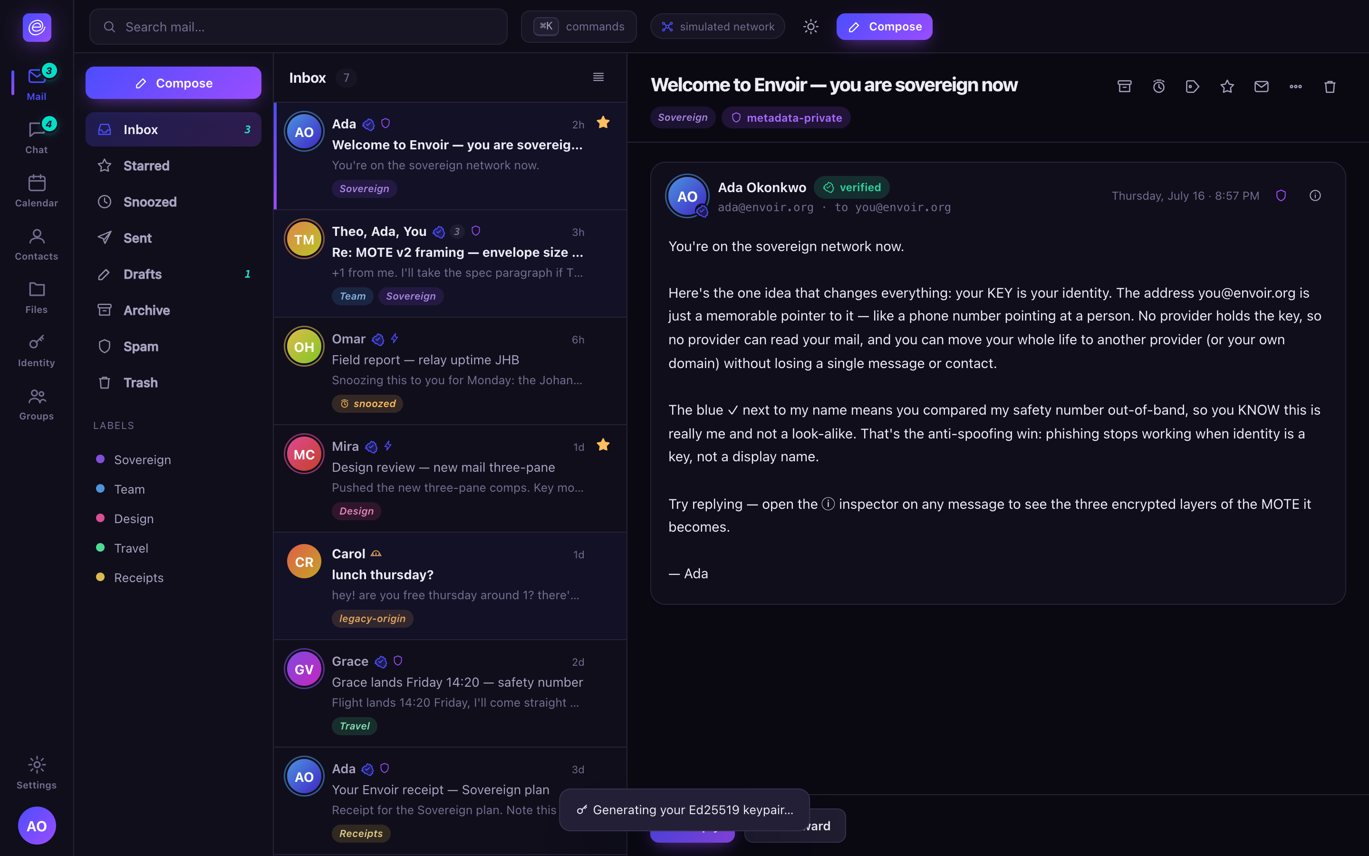Open the commands palette button

point(578,27)
